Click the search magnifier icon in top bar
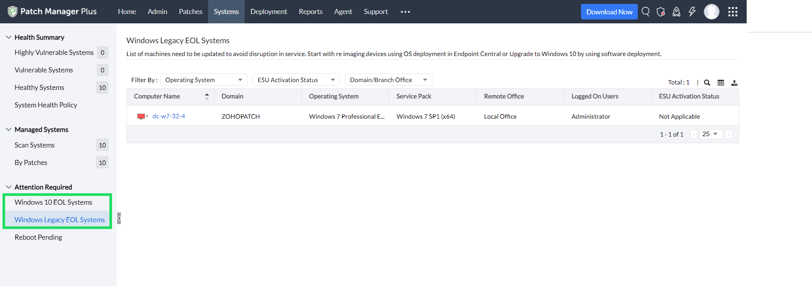Viewport: 812px width, 286px height. click(x=646, y=12)
